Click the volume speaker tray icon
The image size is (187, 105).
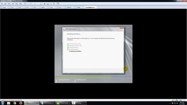coord(177,103)
